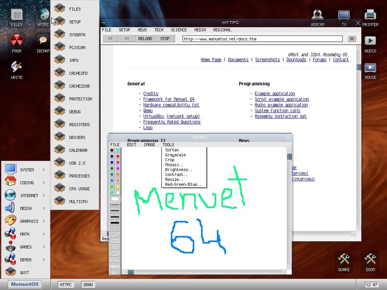Open the TV desktop icon
The image size is (387, 290).
[344, 17]
